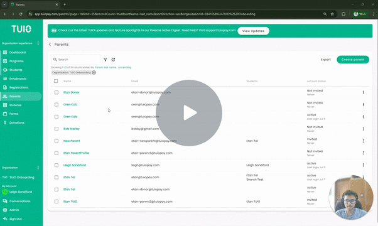
Task: Open row actions for Etan Donor
Action: [x=363, y=92]
